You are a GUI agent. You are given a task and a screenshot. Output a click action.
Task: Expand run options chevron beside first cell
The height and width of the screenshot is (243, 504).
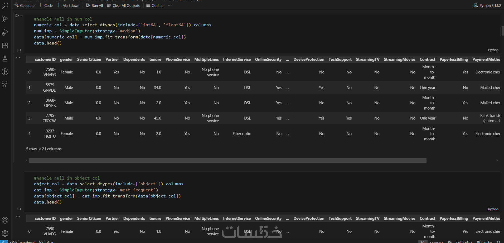click(x=22, y=16)
